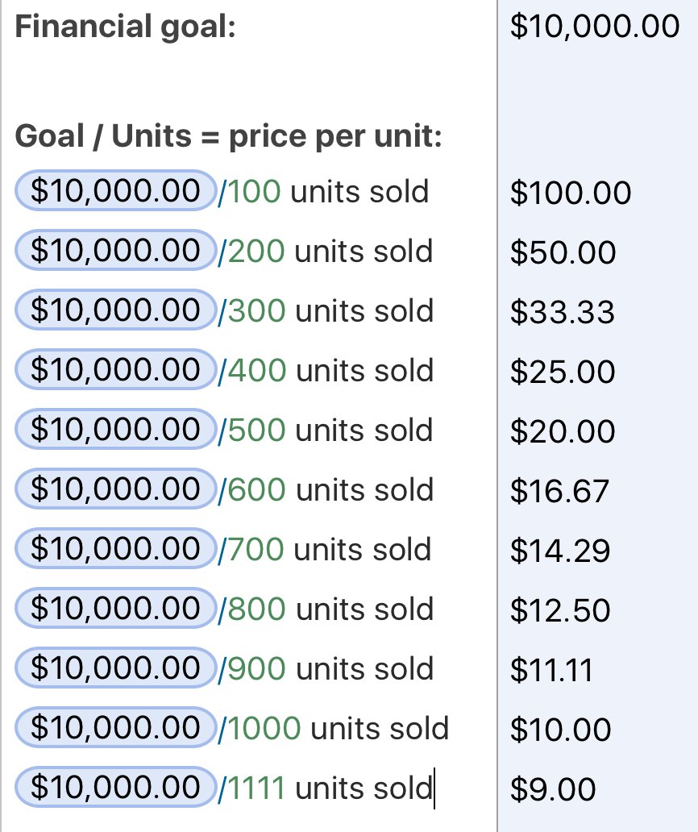Click the 'Goal / Units = price per unit' heading

tap(228, 136)
